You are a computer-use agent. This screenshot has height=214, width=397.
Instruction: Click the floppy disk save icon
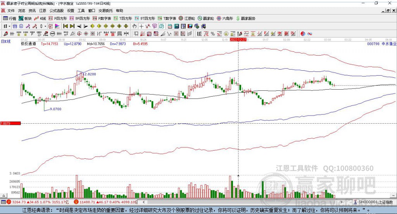point(190,26)
